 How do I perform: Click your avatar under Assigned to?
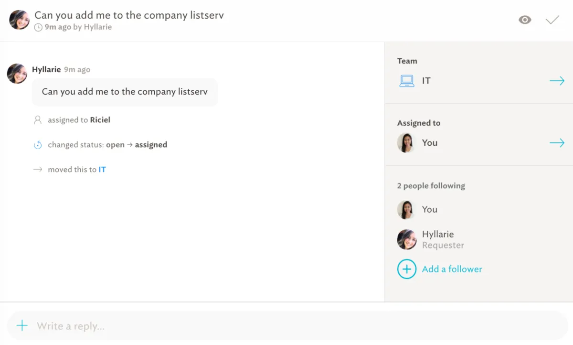coord(406,143)
